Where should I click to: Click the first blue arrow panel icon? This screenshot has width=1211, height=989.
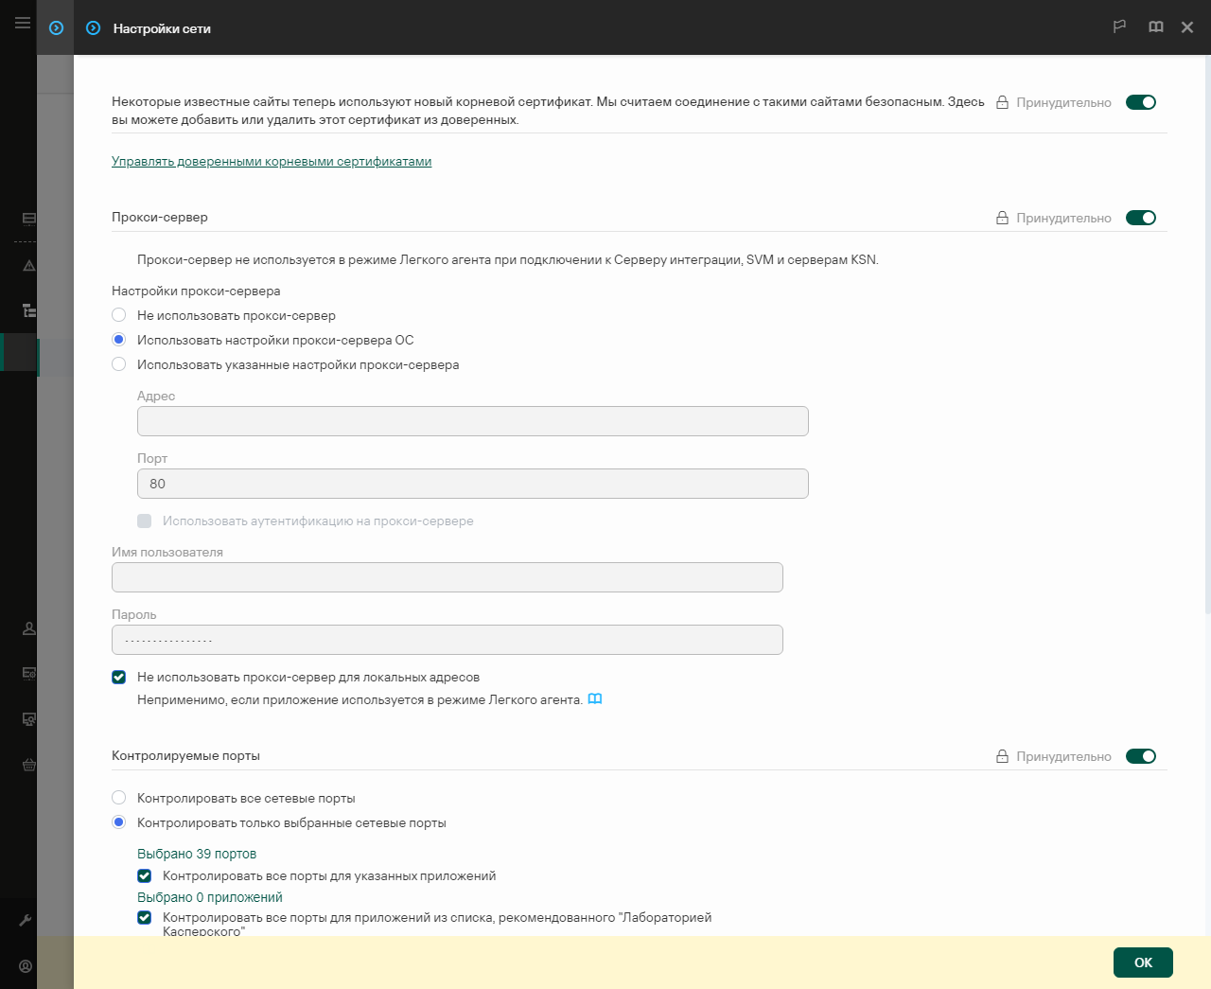click(56, 28)
